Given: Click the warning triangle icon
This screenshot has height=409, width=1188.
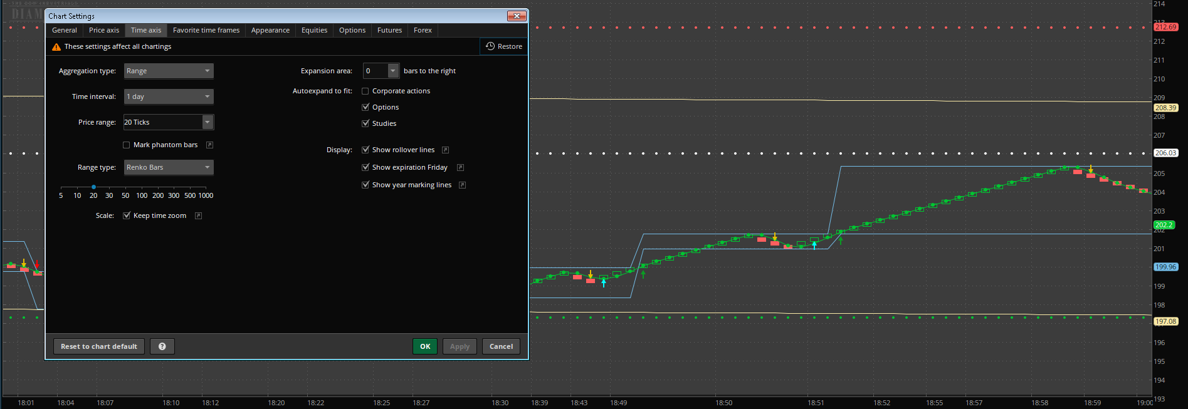Looking at the screenshot, I should pos(56,47).
